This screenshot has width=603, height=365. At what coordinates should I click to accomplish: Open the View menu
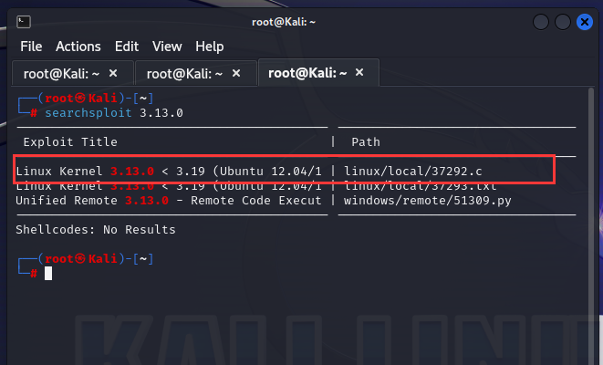click(167, 47)
